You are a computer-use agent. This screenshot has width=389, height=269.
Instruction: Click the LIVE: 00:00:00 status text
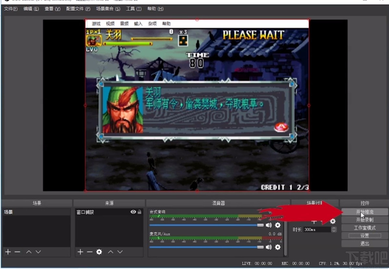(257, 263)
